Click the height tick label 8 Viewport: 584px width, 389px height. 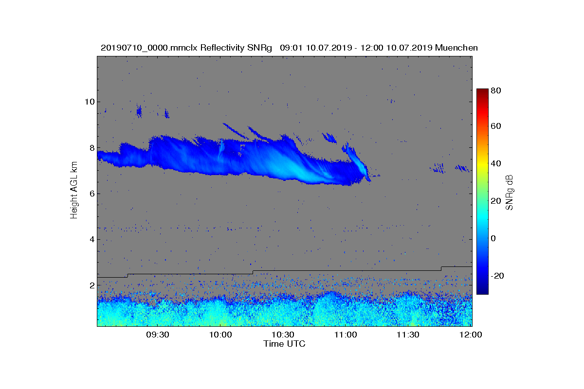click(91, 148)
